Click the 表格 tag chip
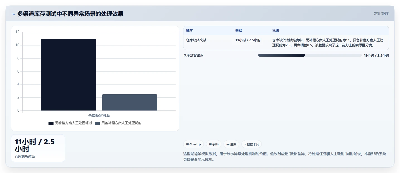The width and height of the screenshot is (400, 173). (214, 144)
